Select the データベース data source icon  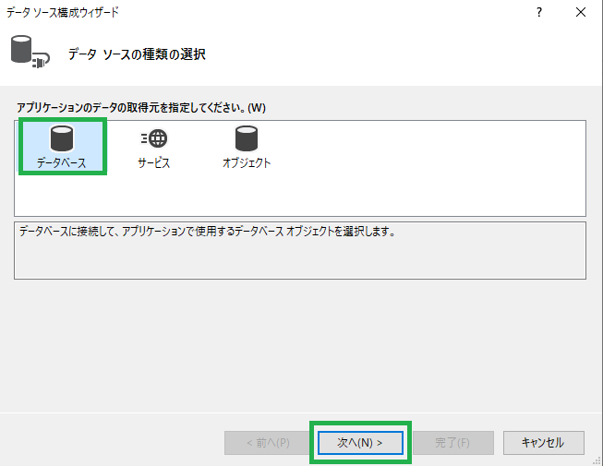pos(62,147)
